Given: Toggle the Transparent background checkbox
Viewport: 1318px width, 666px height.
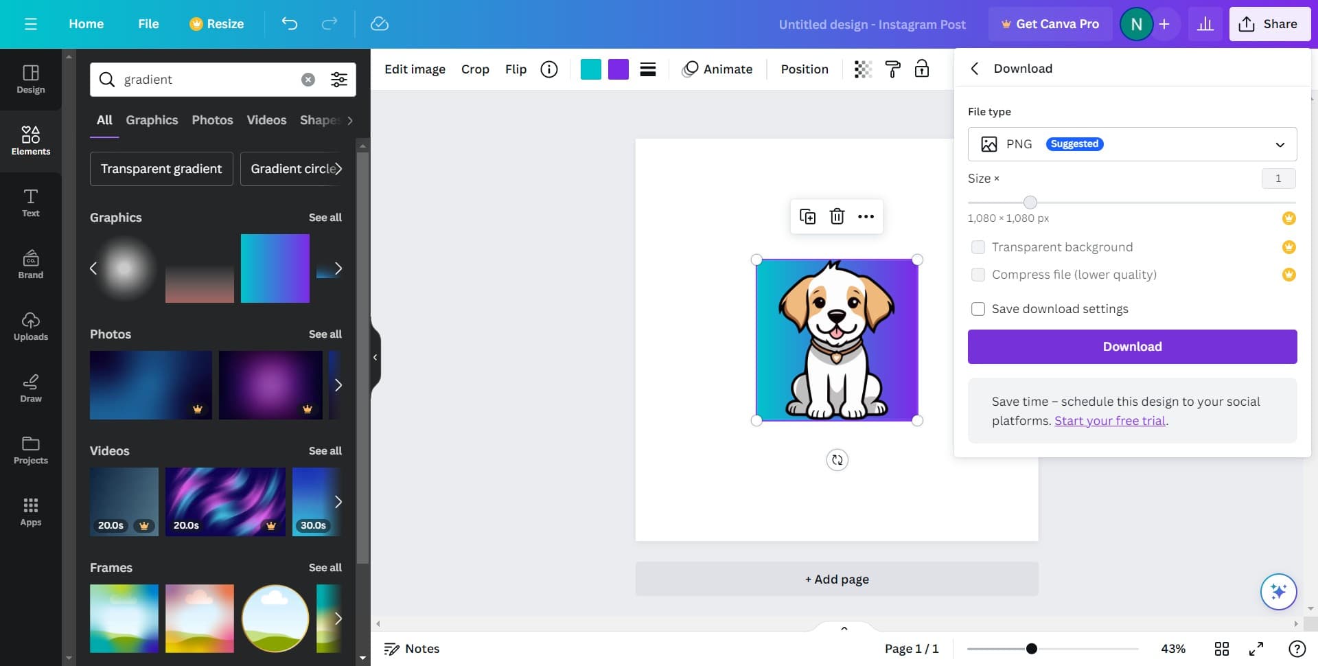Looking at the screenshot, I should click(978, 247).
